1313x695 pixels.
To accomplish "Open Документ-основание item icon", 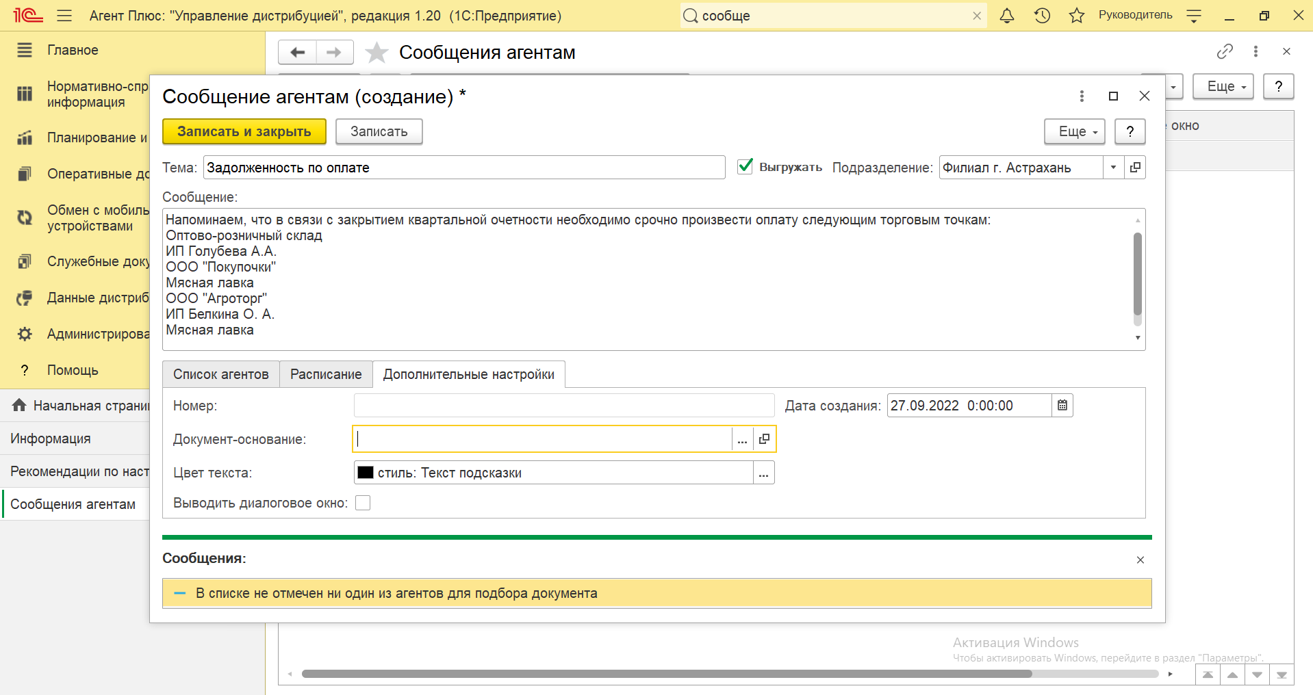I will 764,439.
